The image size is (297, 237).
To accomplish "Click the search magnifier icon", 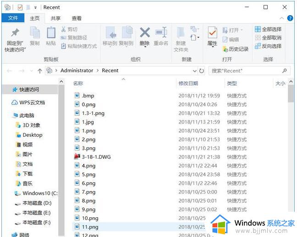I will [284, 71].
